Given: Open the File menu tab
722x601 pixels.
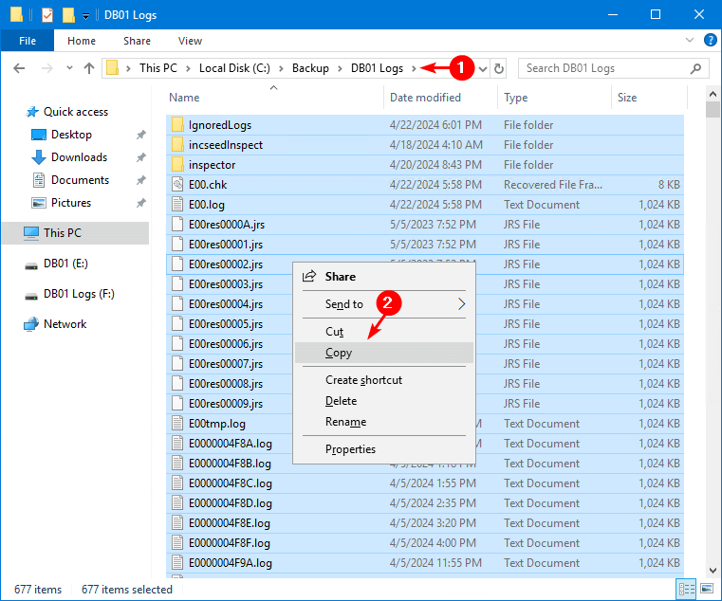Looking at the screenshot, I should 28,41.
